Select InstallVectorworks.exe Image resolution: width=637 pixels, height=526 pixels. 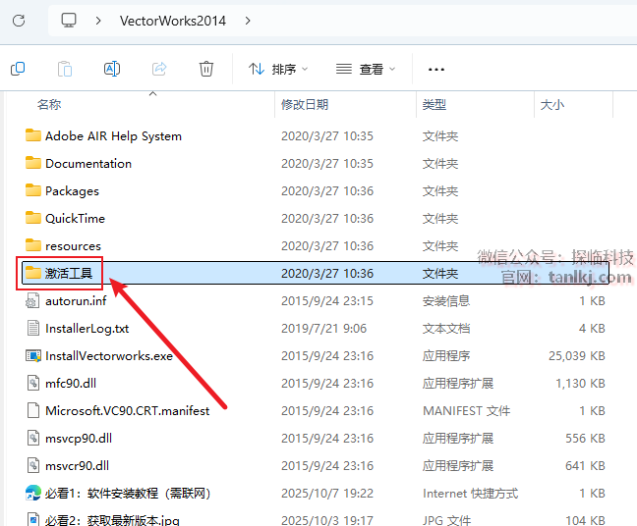[109, 355]
